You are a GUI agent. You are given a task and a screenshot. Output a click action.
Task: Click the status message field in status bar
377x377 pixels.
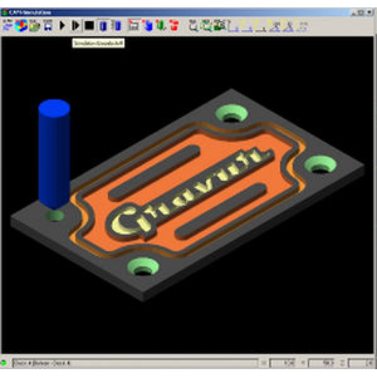135,363
